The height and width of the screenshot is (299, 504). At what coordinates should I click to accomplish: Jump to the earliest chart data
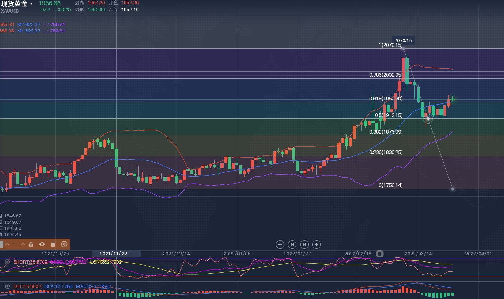point(292,244)
